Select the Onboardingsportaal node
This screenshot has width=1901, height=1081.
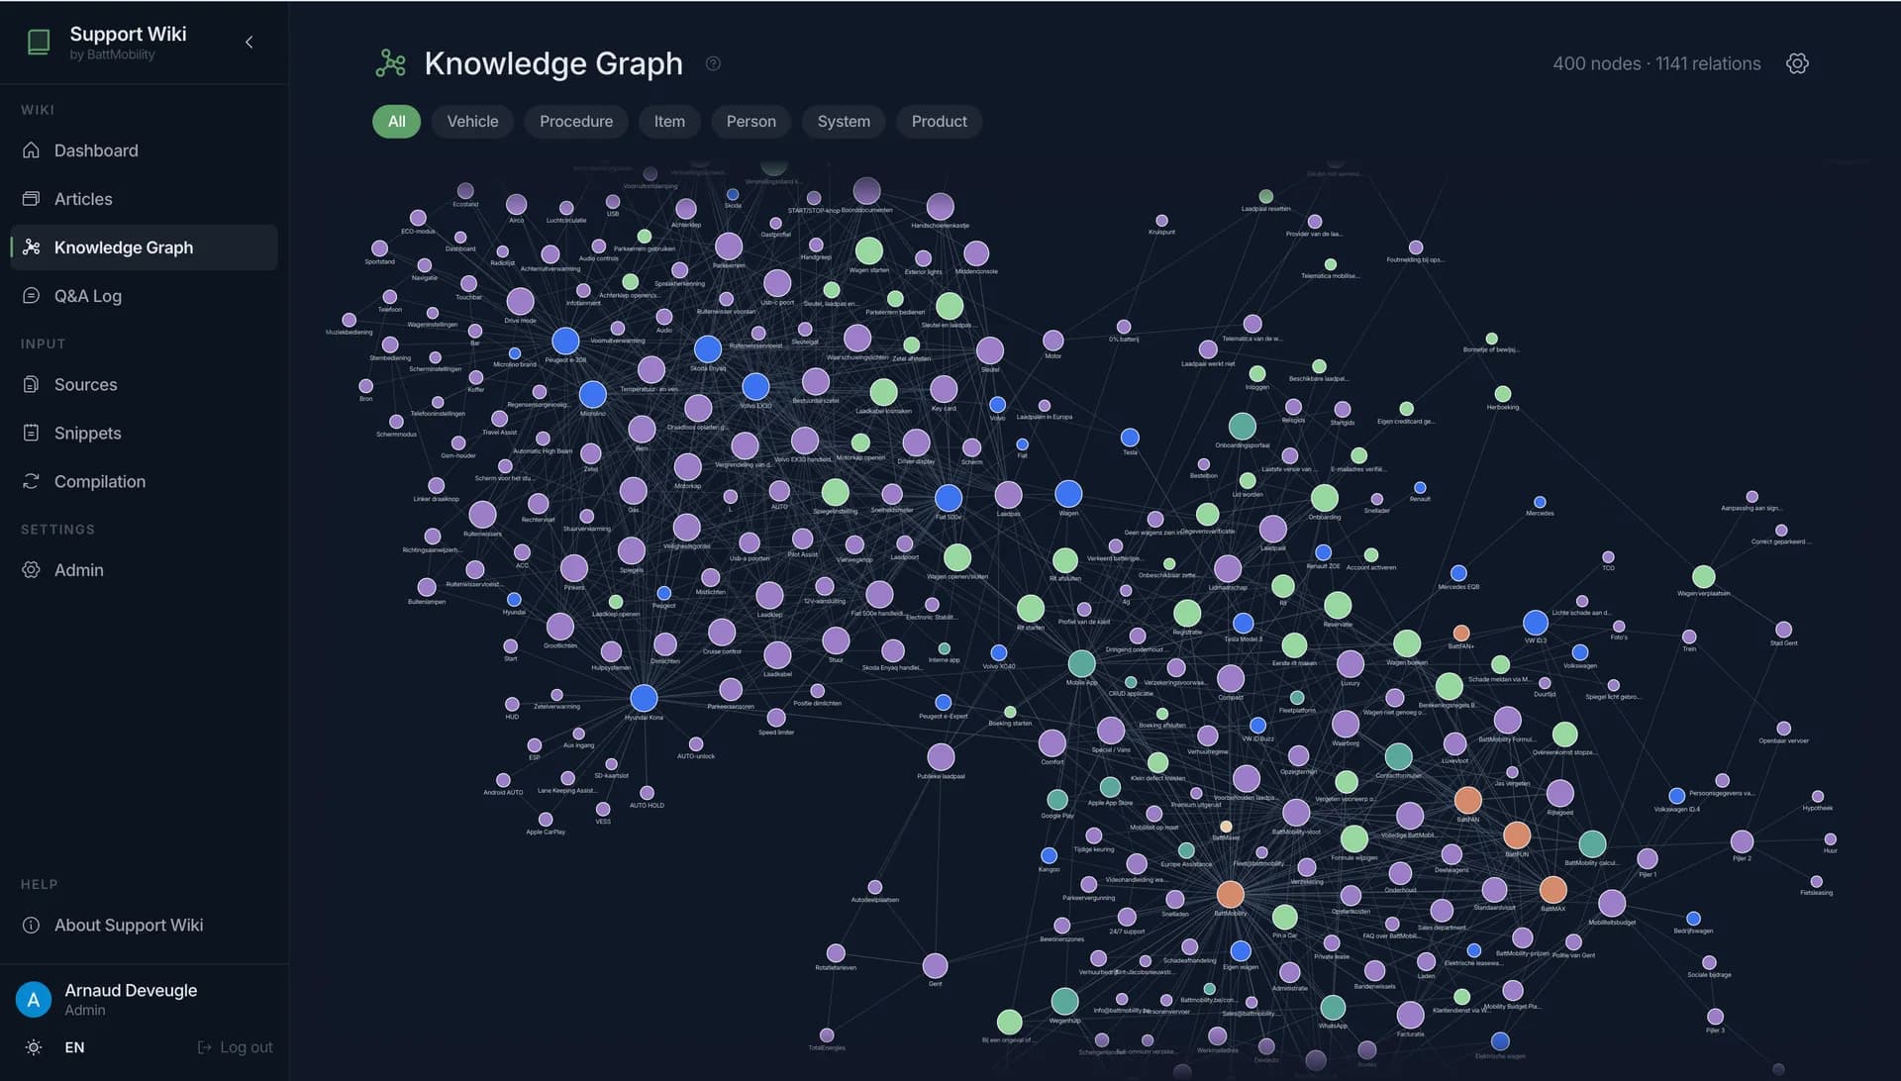click(1242, 426)
